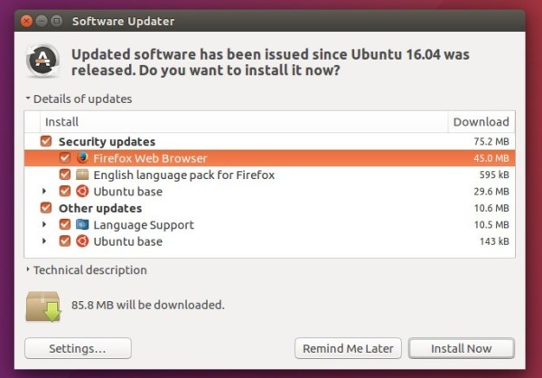The image size is (542, 378).
Task: Uncheck the Security updates checkbox
Action: coord(46,141)
